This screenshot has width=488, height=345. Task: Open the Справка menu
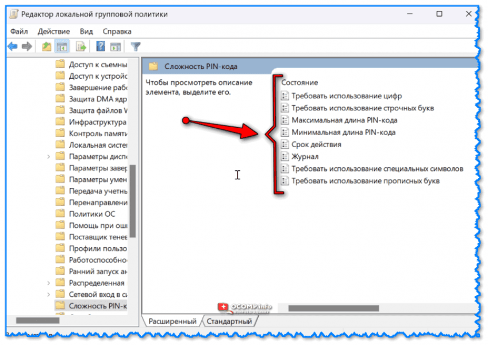coord(117,31)
